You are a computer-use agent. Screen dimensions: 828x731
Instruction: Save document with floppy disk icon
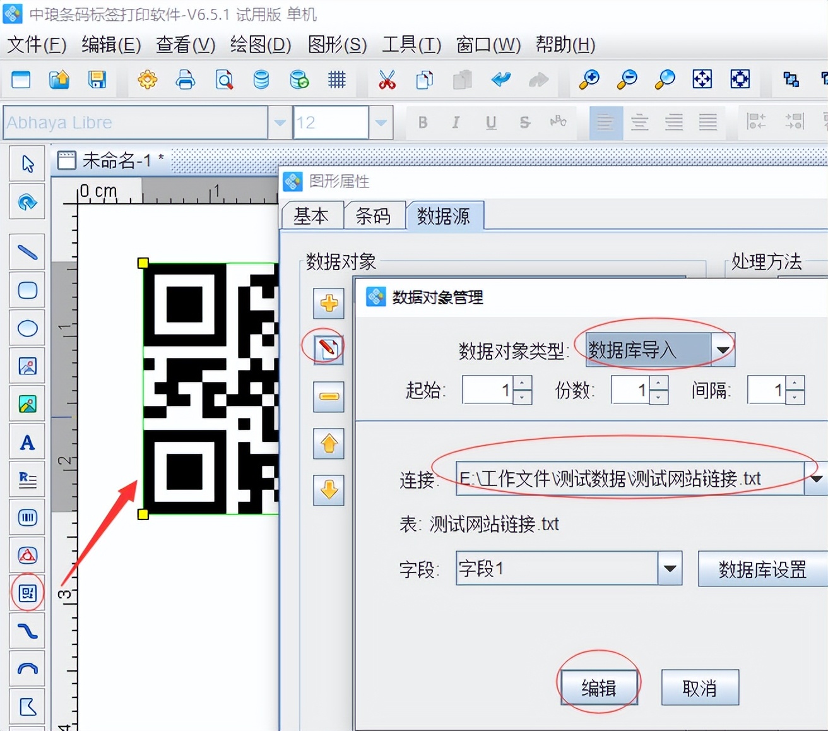pyautogui.click(x=97, y=80)
